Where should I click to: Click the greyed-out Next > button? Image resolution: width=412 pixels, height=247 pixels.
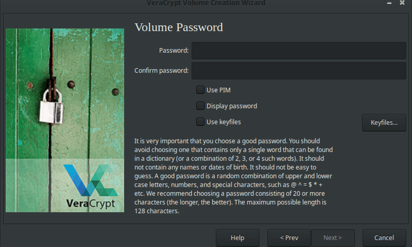(x=332, y=238)
